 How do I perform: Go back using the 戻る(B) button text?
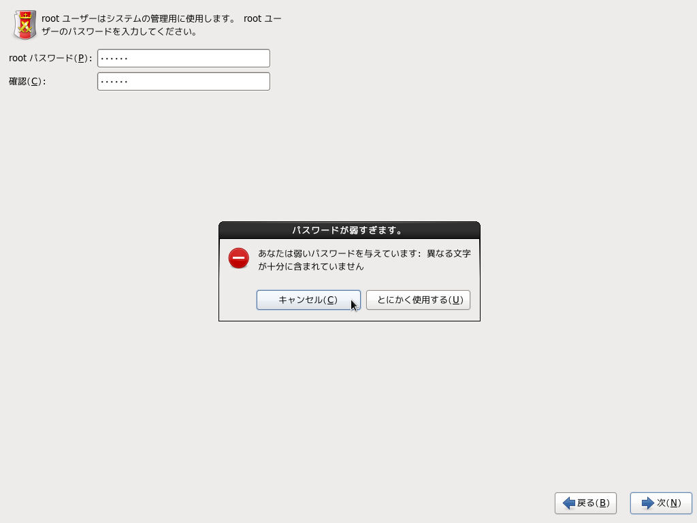click(x=593, y=503)
